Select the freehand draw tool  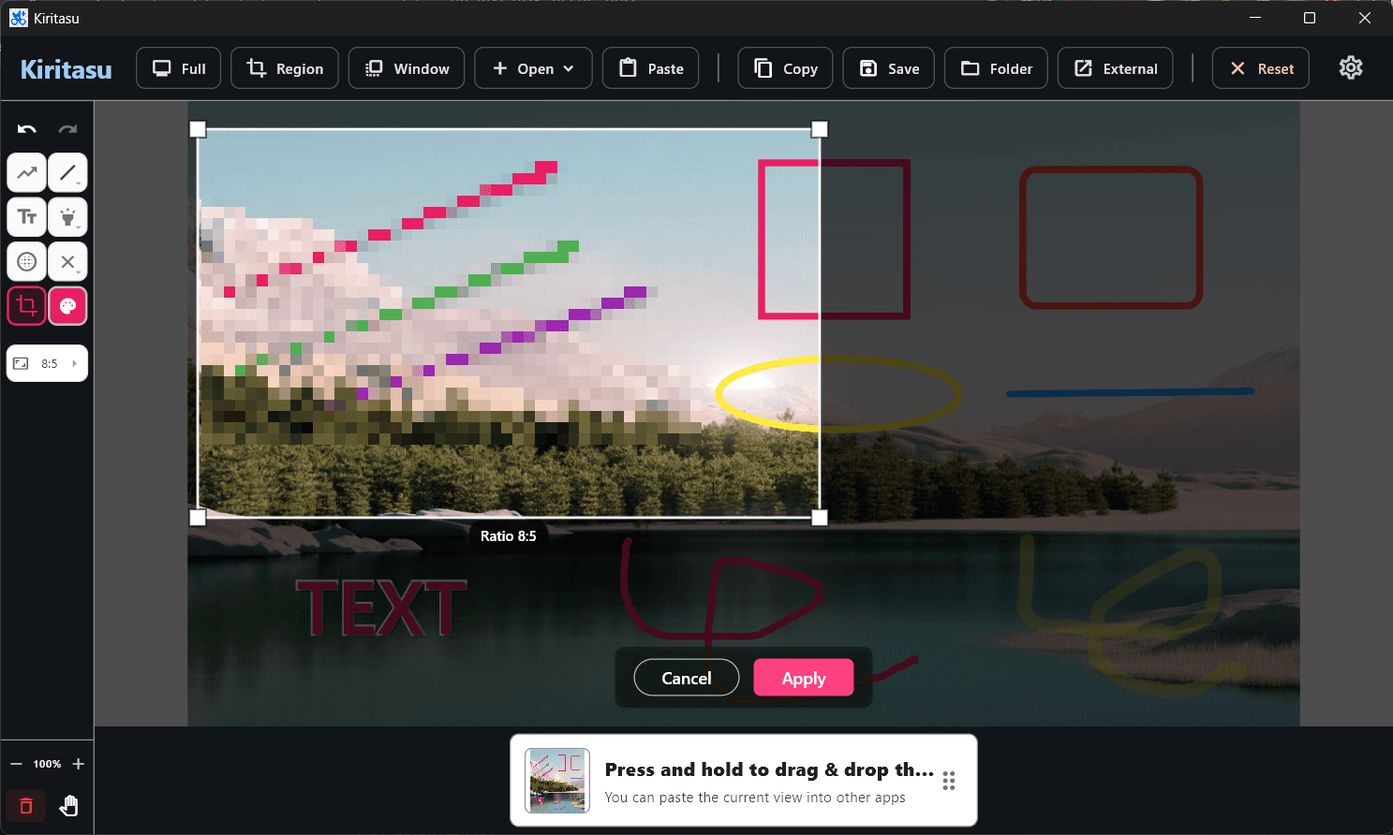coord(27,173)
